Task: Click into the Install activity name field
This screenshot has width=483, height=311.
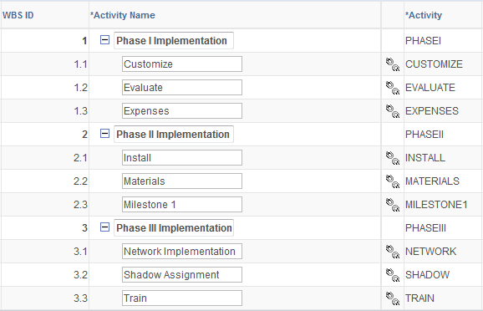Action: 182,158
